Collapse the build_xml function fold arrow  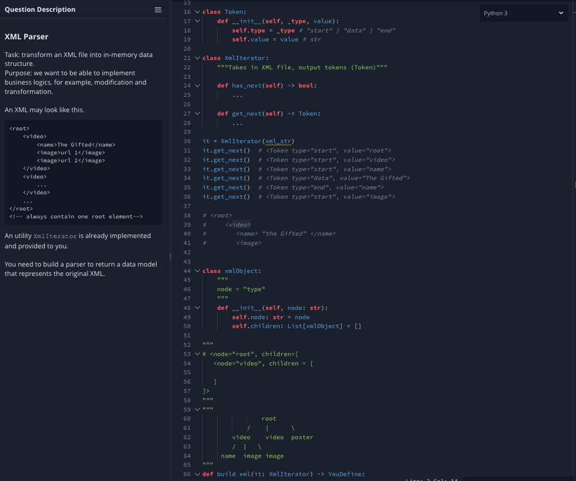tap(197, 474)
